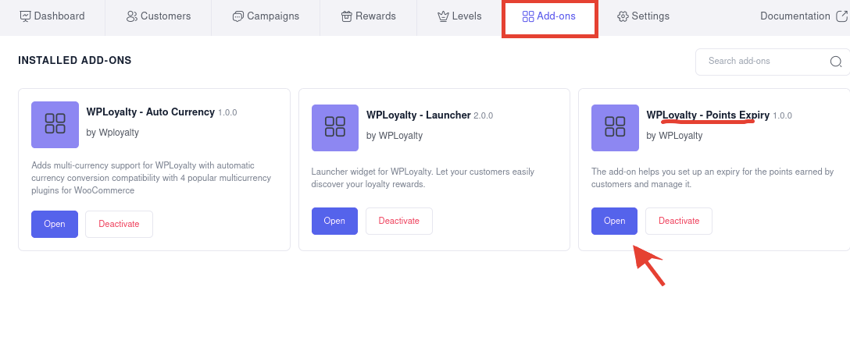The height and width of the screenshot is (358, 850).
Task: Click the Levels crown icon
Action: pos(443,16)
